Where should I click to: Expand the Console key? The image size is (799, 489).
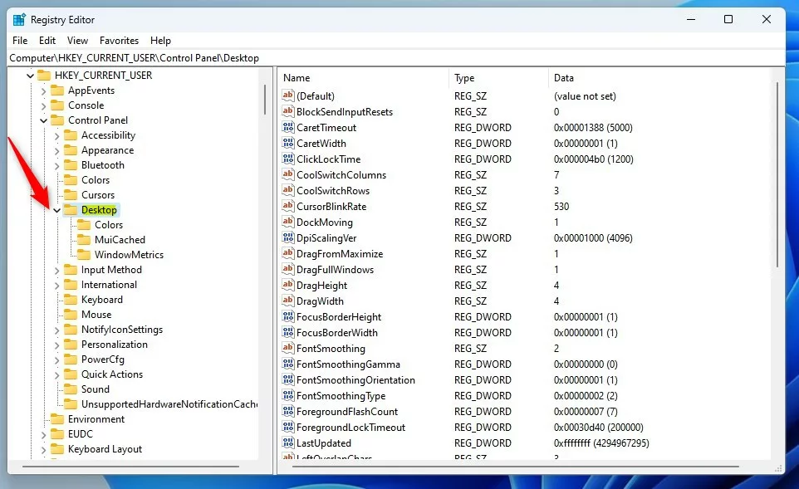coord(43,106)
